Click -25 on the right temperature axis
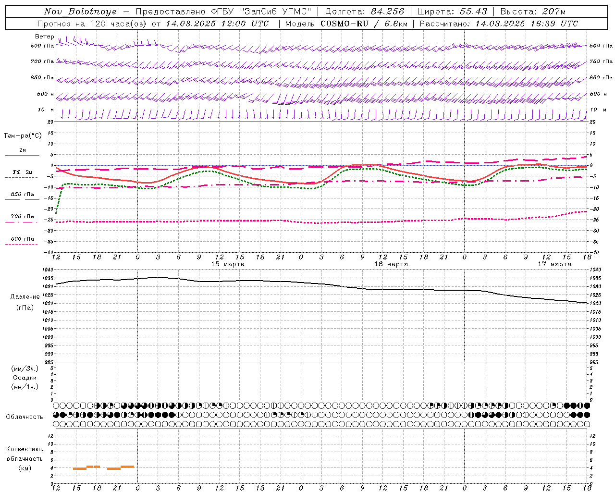The image size is (615, 492). pyautogui.click(x=594, y=220)
